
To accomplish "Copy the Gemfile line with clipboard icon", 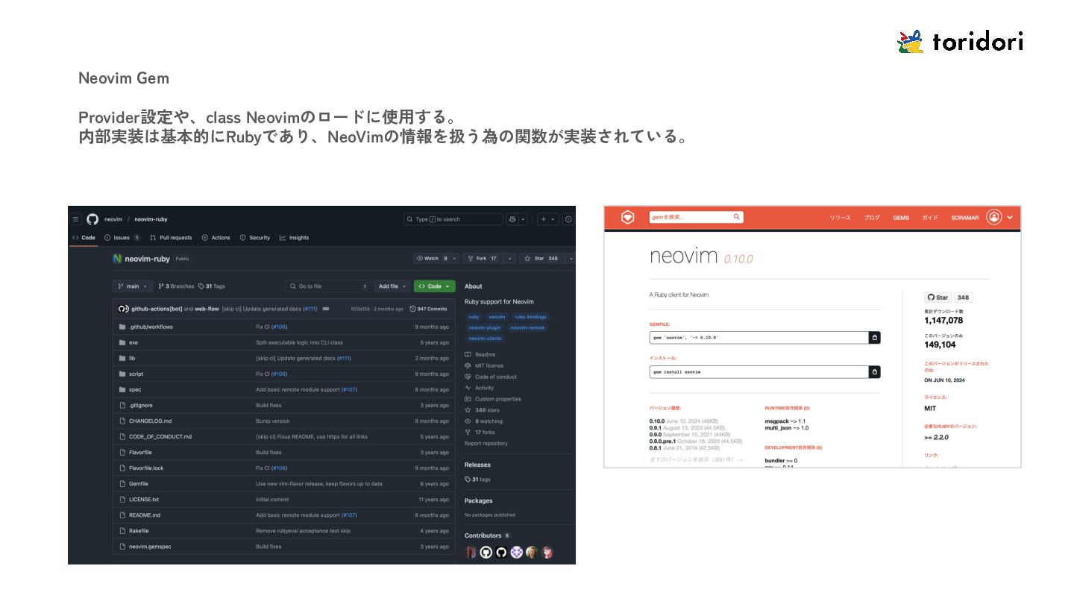I will pyautogui.click(x=875, y=337).
